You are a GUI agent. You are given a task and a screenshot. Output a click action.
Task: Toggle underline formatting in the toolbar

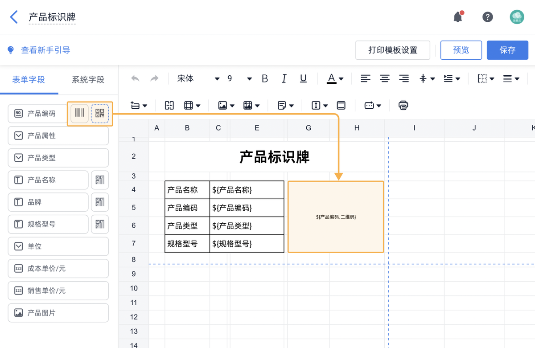point(303,78)
